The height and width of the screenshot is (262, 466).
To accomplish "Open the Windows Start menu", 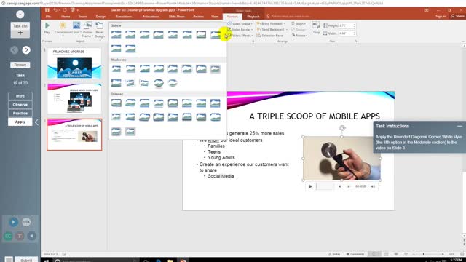I will [47, 261].
